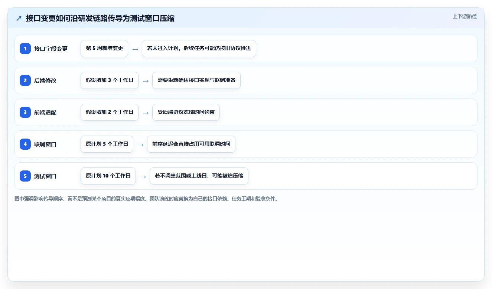Image resolution: width=492 pixels, height=289 pixels.
Task: Click the title 接口变更如何沿研发链路传导为测试窗口压缩
Action: (100, 19)
